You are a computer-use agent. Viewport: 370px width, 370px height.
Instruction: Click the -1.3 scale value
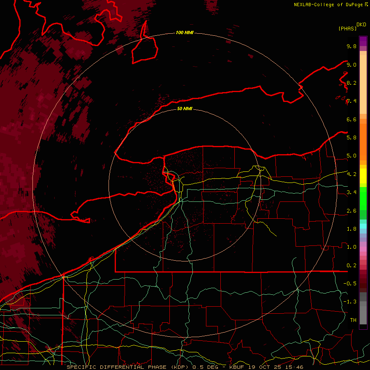coord(350,302)
